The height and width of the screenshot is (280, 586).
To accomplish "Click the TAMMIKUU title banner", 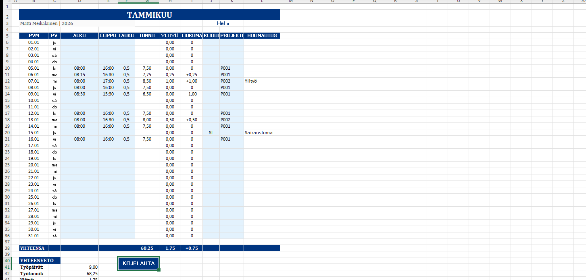I will 149,15.
